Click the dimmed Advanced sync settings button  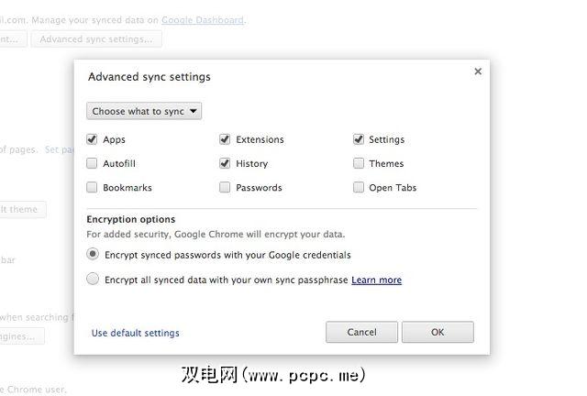[x=95, y=39]
